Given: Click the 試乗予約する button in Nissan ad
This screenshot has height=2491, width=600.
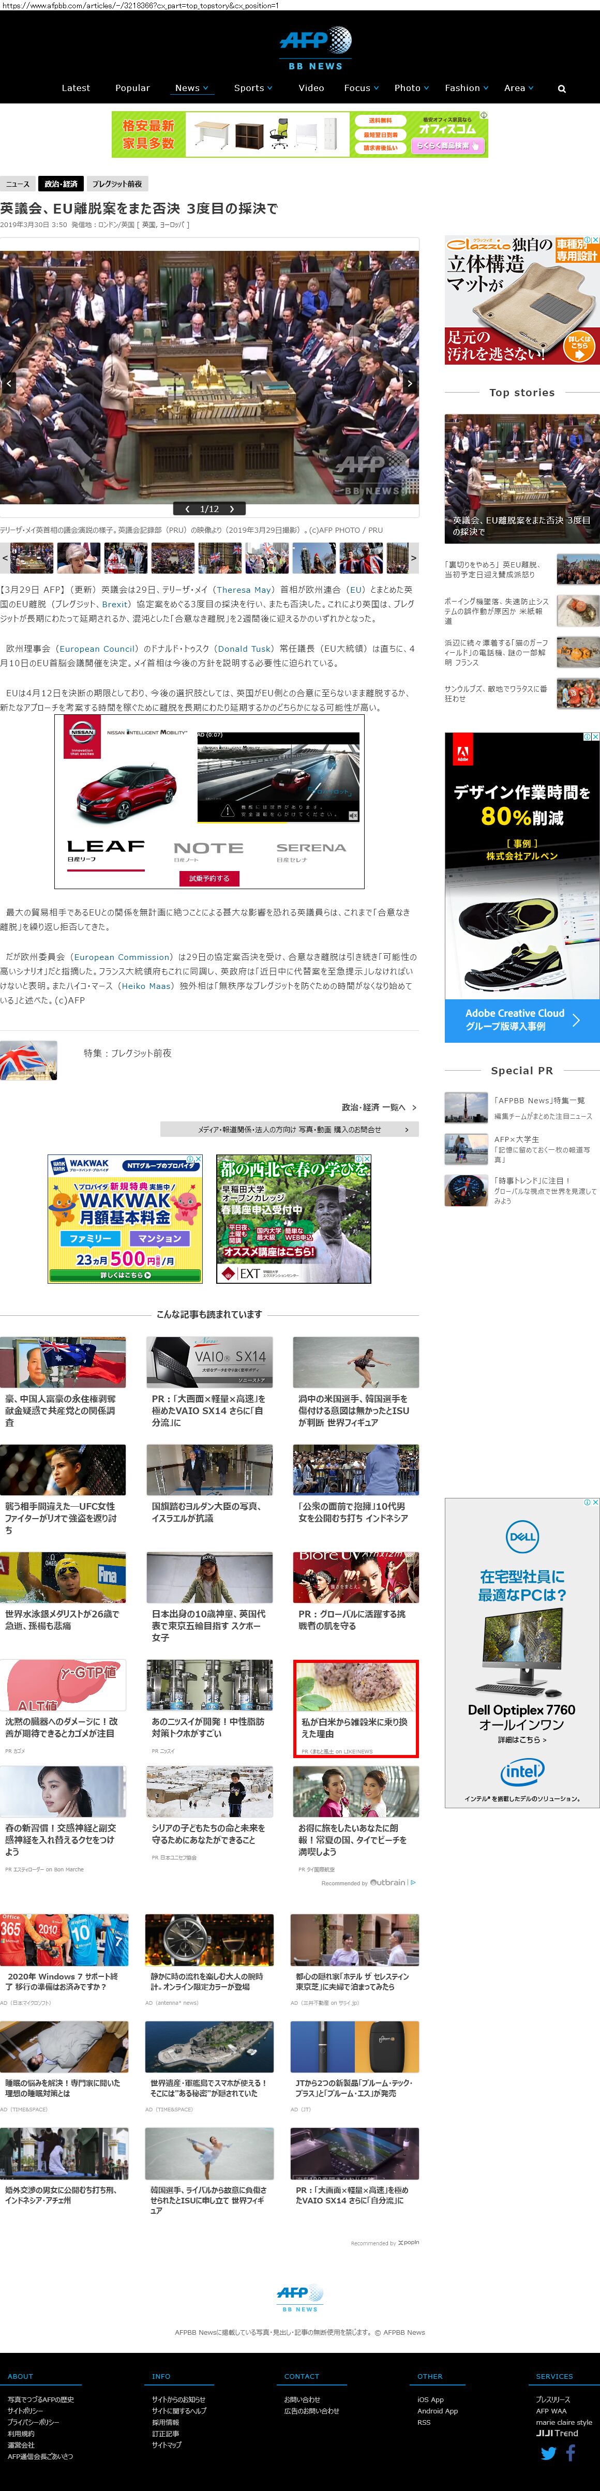Looking at the screenshot, I should (209, 878).
